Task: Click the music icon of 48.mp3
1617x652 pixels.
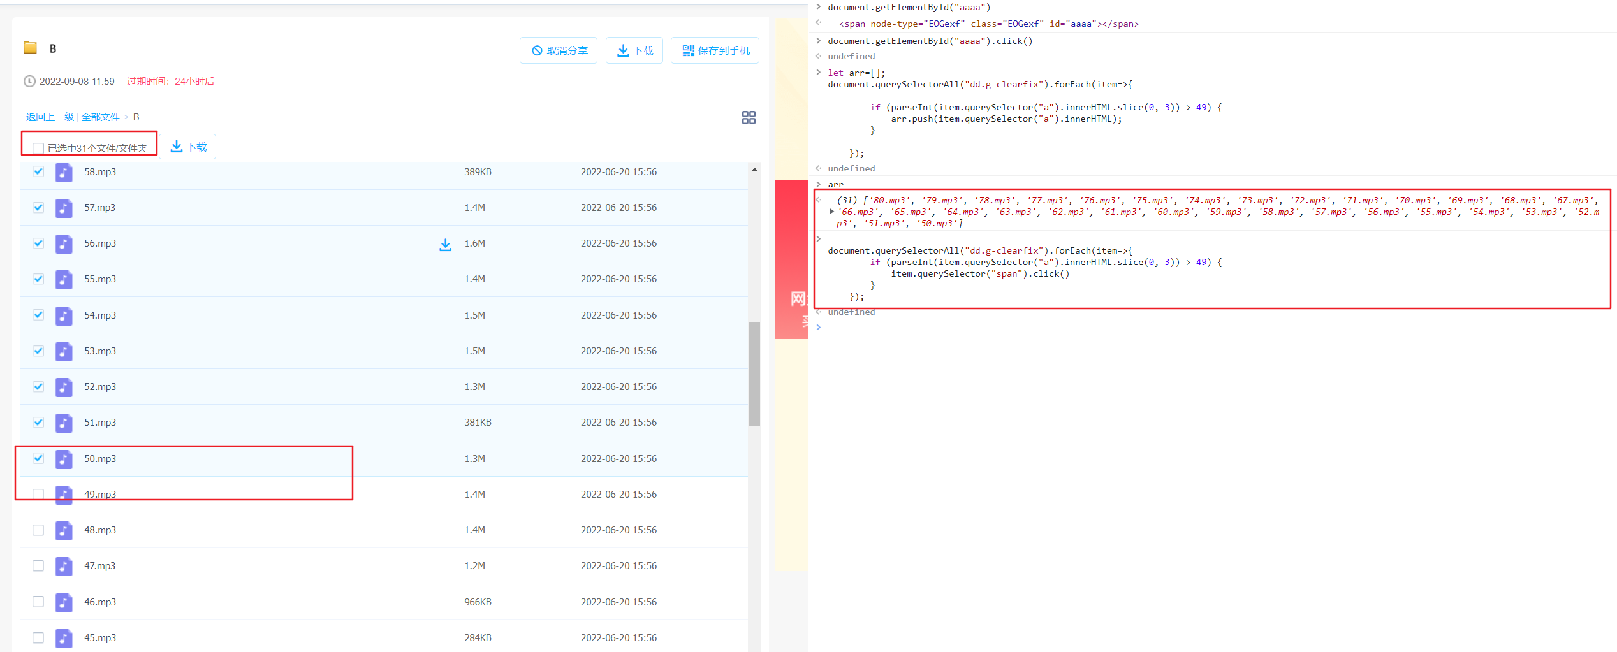Action: pyautogui.click(x=64, y=530)
